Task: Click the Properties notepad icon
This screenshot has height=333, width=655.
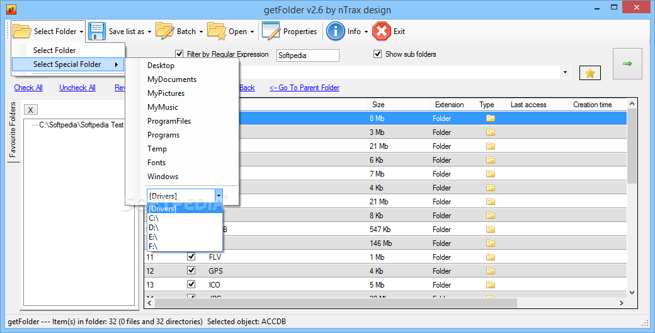Action: pos(271,32)
